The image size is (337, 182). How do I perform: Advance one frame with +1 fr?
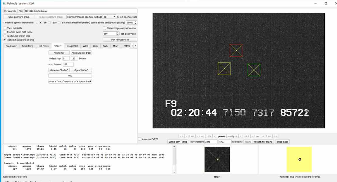(247, 136)
